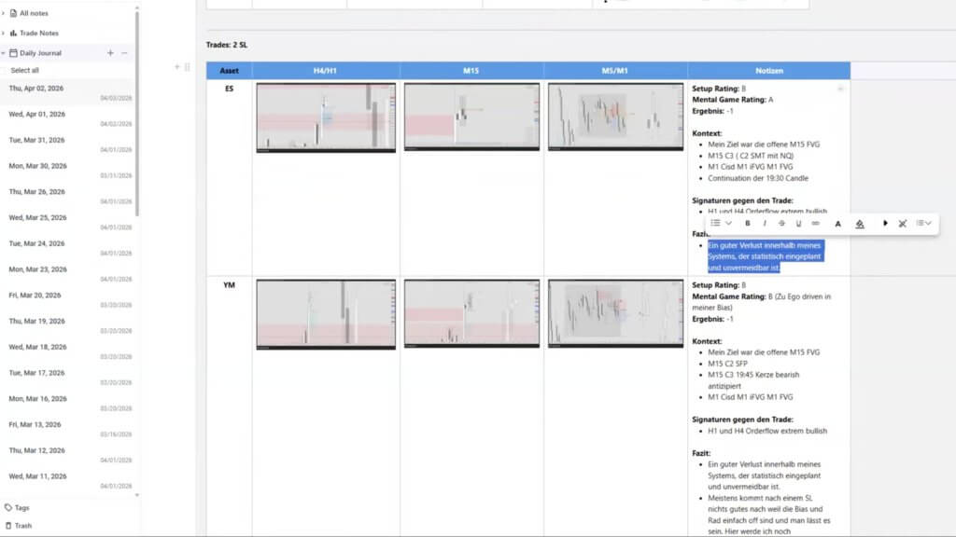
Task: Apply italic to the selected text
Action: point(765,224)
